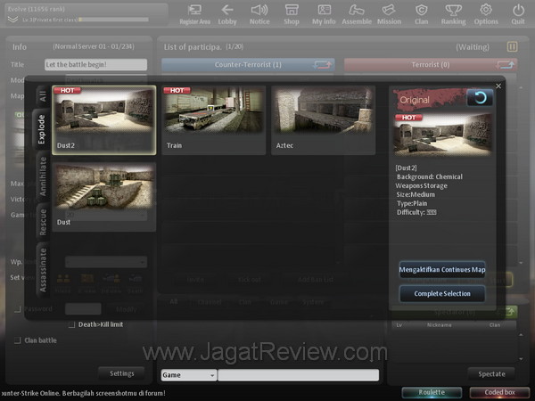This screenshot has height=401, width=535.
Task: Select the Rescue map category tab
Action: [x=43, y=222]
